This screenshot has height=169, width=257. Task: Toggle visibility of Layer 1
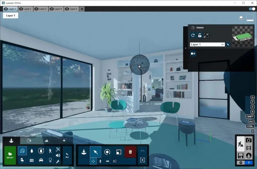6,9
